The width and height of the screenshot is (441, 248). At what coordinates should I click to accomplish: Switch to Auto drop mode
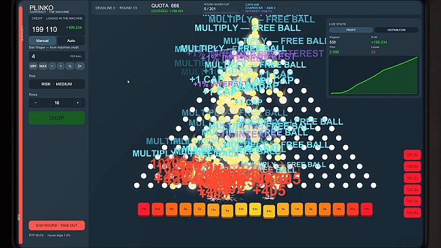click(x=71, y=41)
